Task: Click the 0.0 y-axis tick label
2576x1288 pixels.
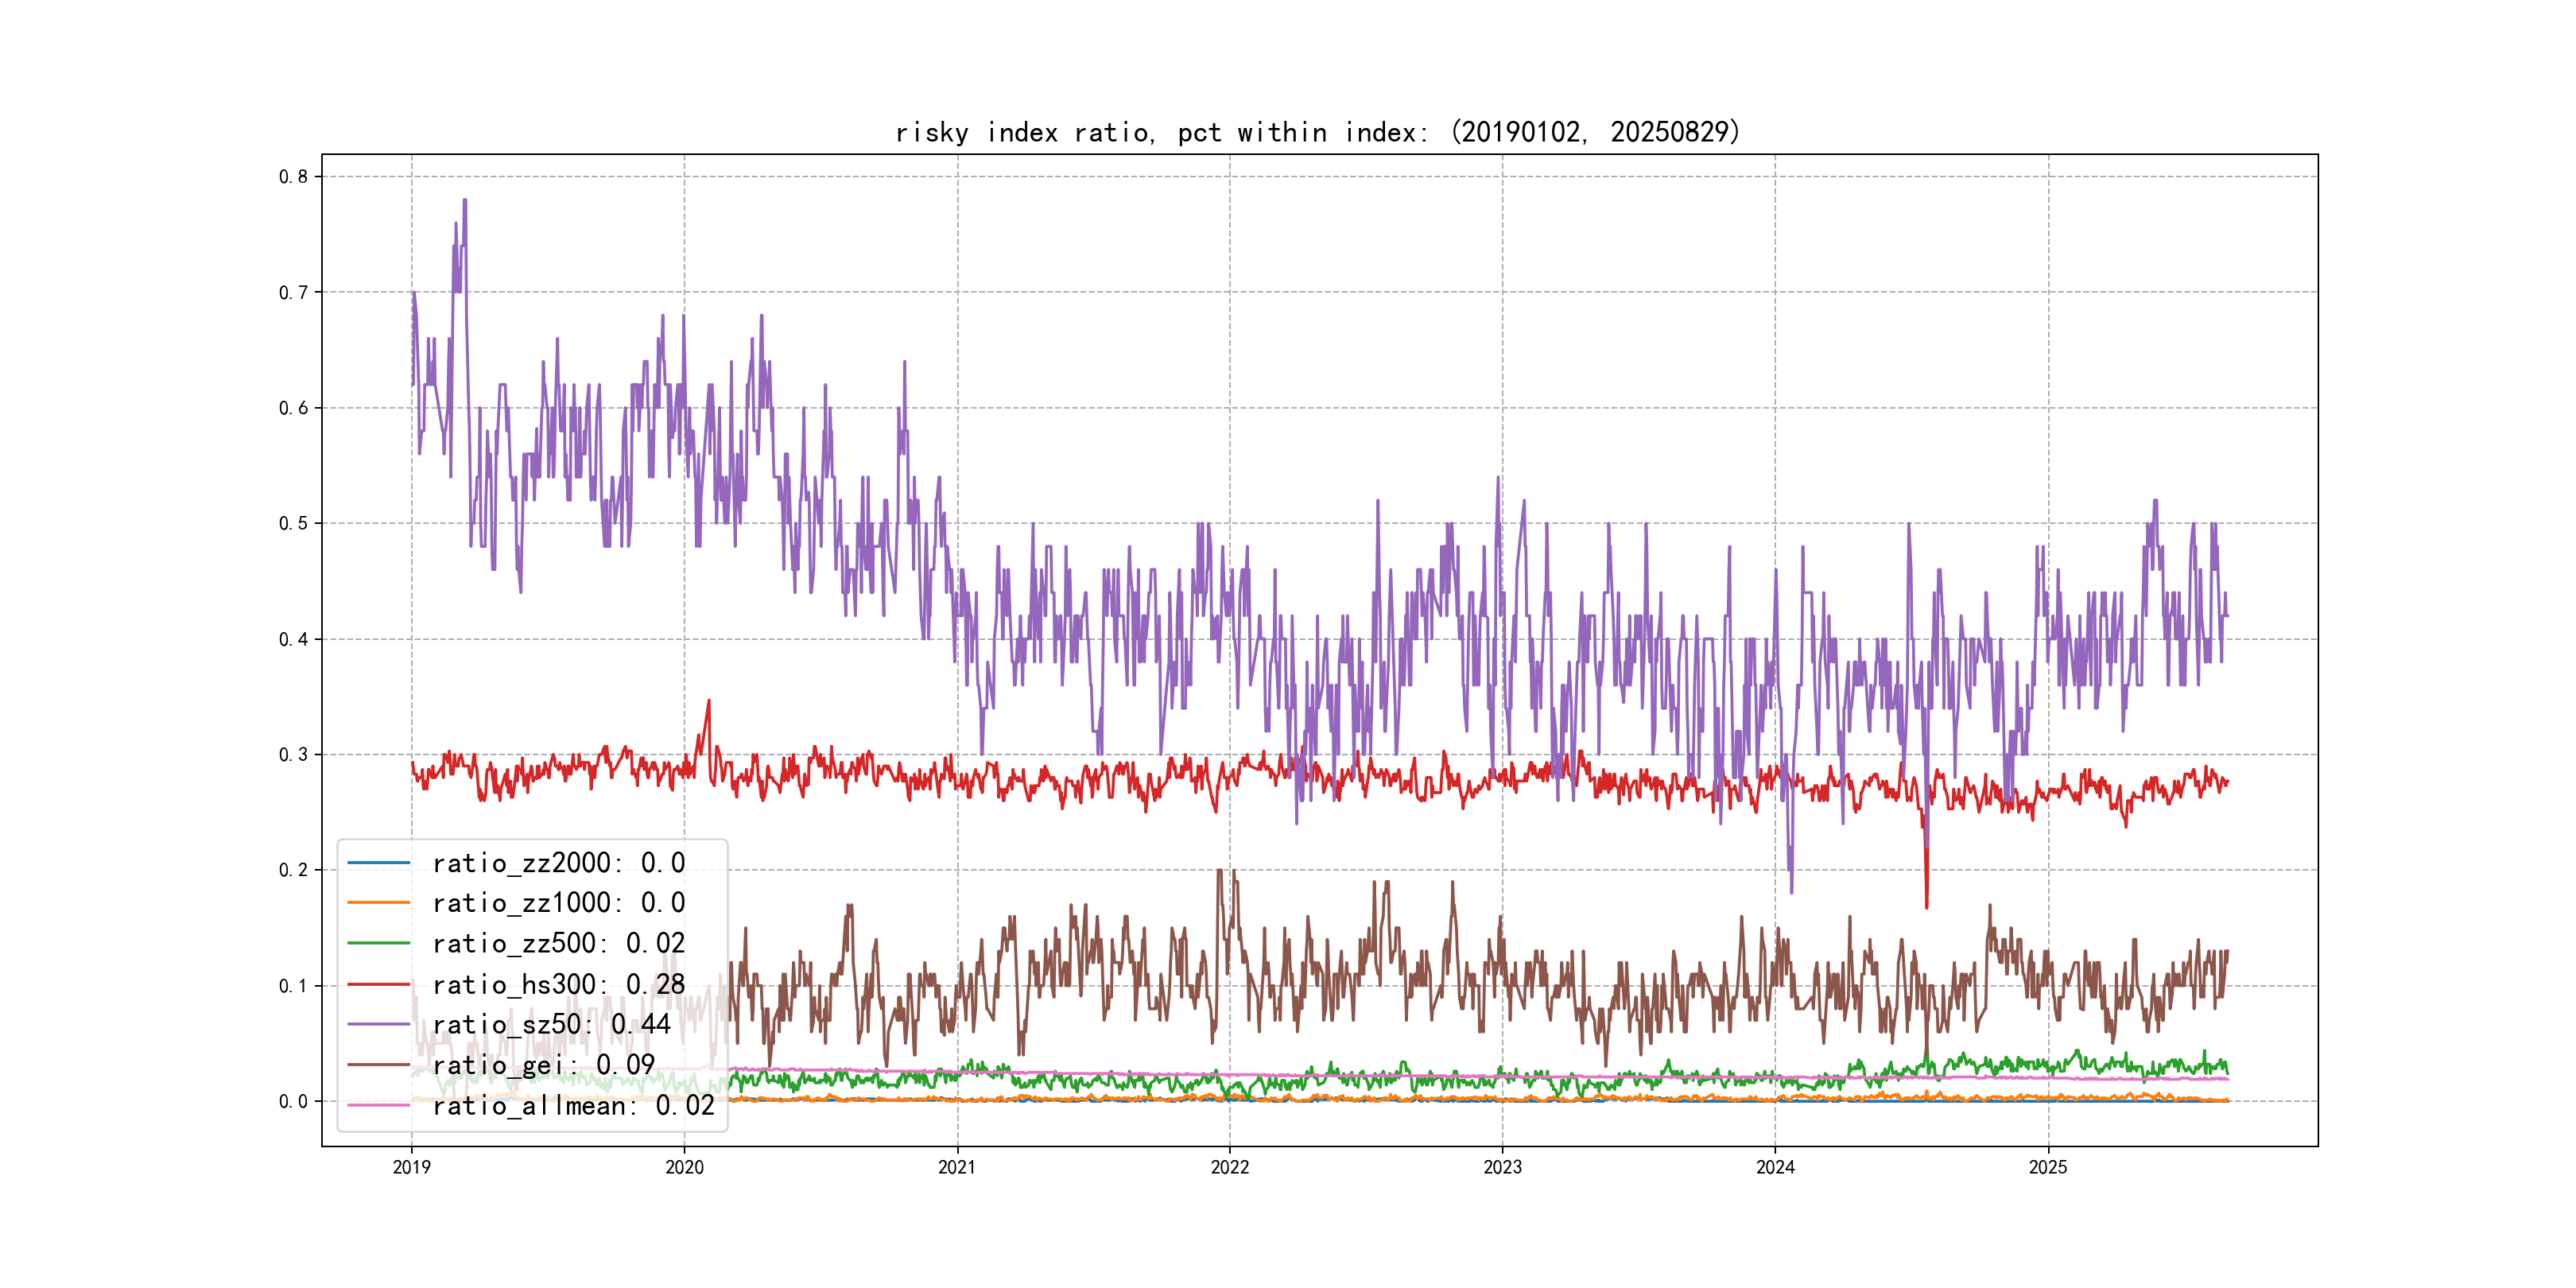Action: (293, 1101)
